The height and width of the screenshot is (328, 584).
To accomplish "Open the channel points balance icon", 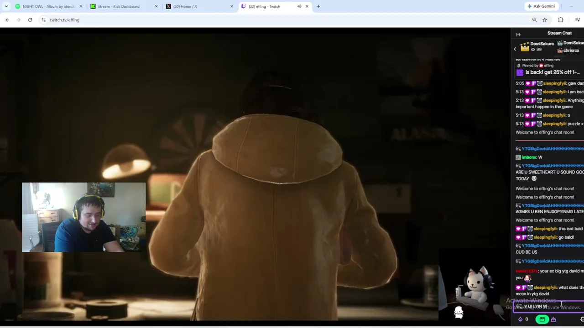I will pyautogui.click(x=520, y=319).
